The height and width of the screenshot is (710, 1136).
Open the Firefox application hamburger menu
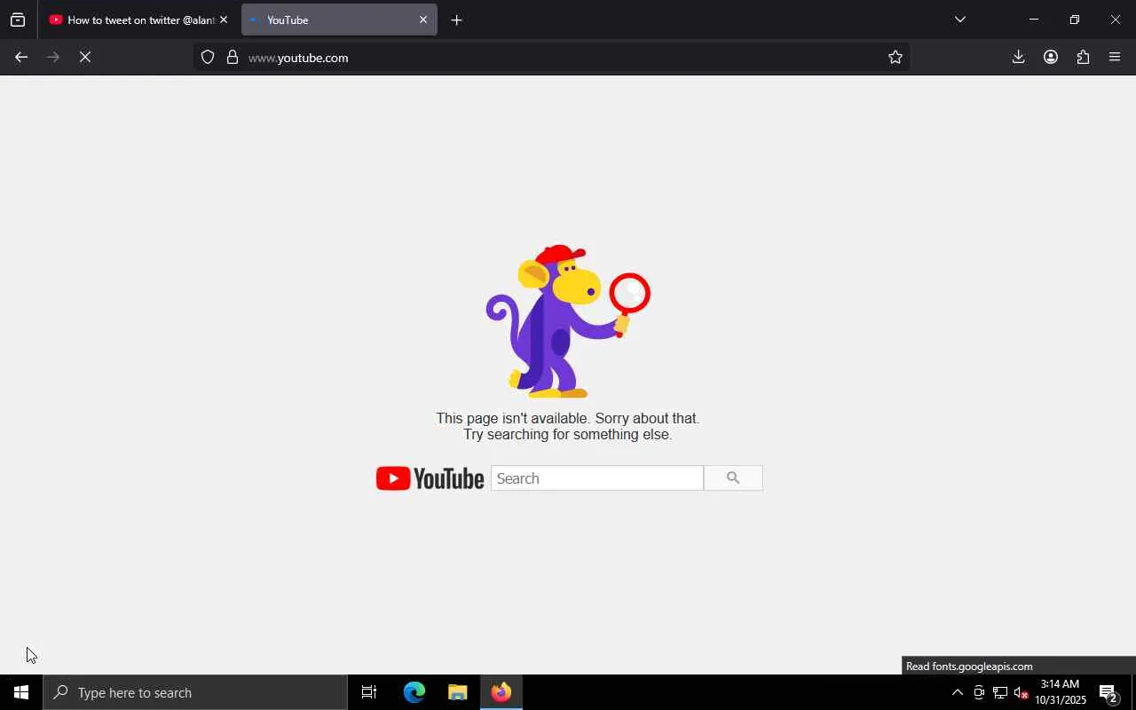1115,58
